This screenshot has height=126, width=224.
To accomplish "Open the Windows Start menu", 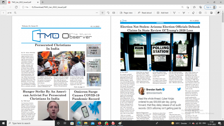I will [3, 123].
